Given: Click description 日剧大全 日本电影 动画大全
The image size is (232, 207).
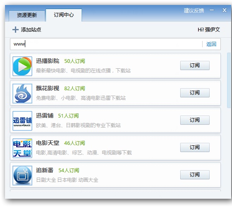Looking at the screenshot, I should tap(67, 180).
